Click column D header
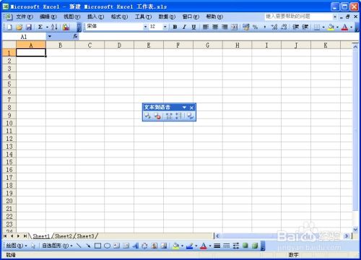361x260 pixels. (x=119, y=45)
